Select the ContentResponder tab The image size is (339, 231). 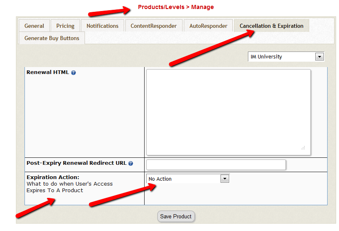pyautogui.click(x=154, y=26)
